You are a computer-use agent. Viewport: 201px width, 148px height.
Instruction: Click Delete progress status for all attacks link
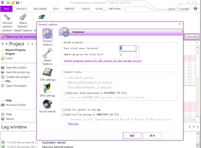point(103,61)
